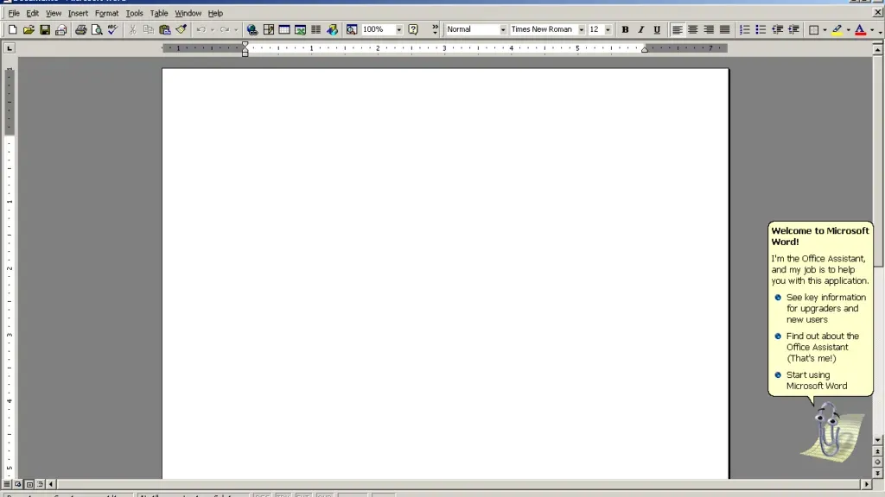
Task: Open the Window menu
Action: pyautogui.click(x=188, y=13)
